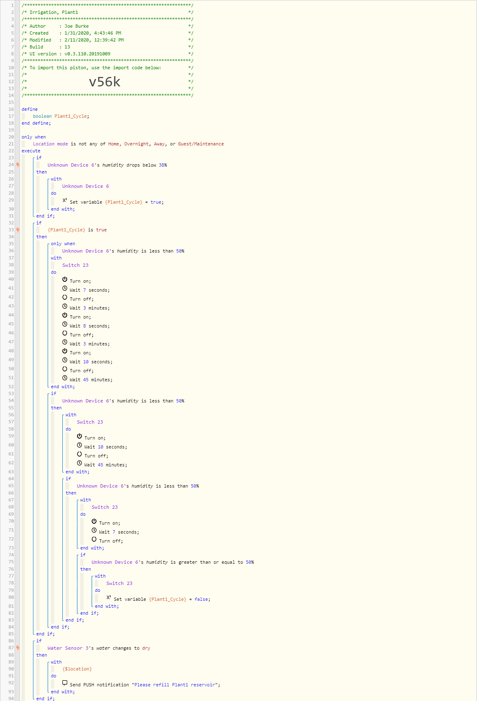Click the clock icon on line 60
The image size is (480, 701).
point(79,445)
